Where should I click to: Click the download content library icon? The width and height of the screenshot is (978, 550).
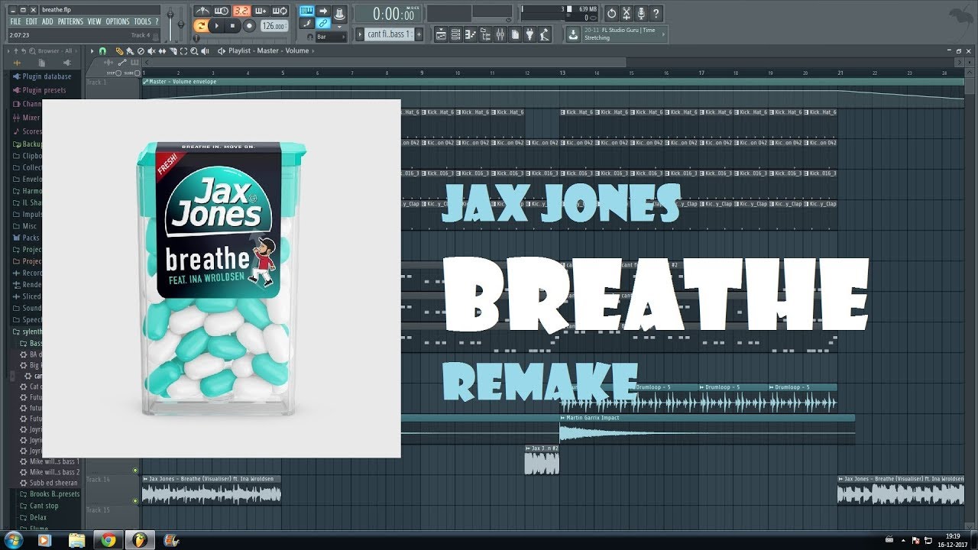tap(572, 34)
